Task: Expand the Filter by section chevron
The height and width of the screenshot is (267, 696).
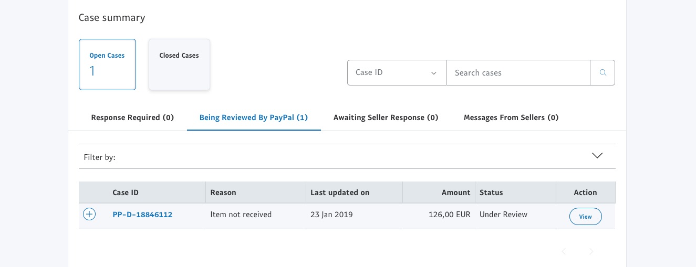Action: coord(597,156)
